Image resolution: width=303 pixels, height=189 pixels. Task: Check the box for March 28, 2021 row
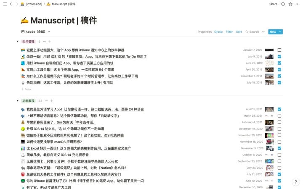[279, 116]
